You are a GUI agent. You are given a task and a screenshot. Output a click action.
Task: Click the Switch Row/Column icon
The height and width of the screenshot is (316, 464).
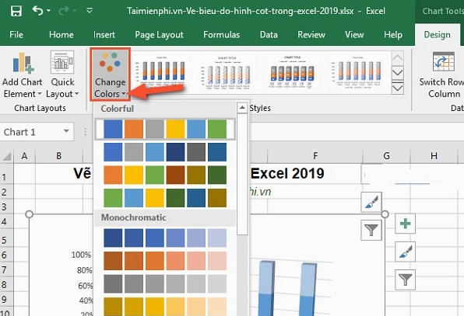443,61
